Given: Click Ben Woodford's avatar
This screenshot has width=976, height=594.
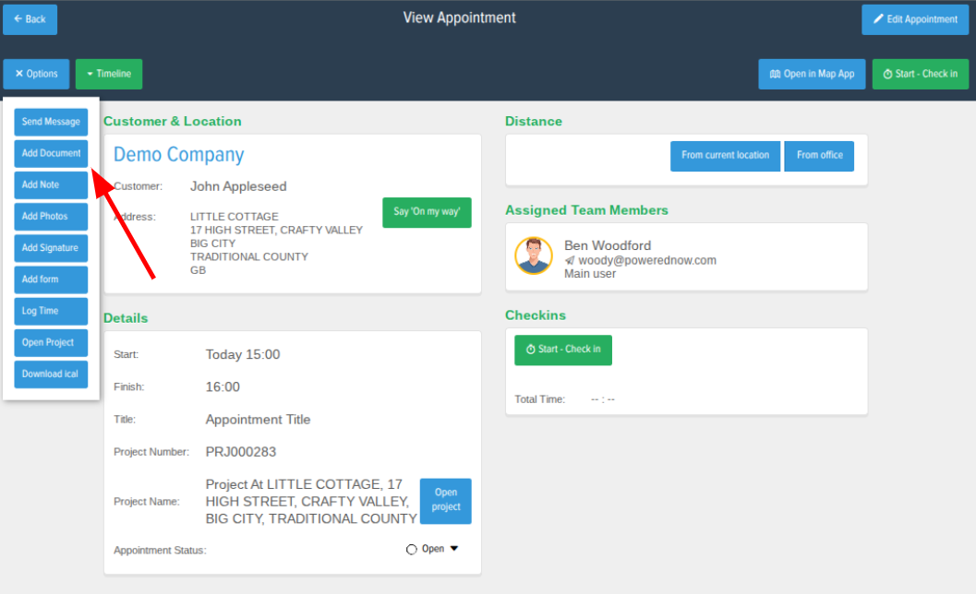Looking at the screenshot, I should coord(534,255).
